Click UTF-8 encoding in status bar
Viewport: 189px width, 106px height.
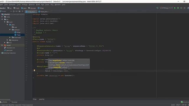[184, 105]
